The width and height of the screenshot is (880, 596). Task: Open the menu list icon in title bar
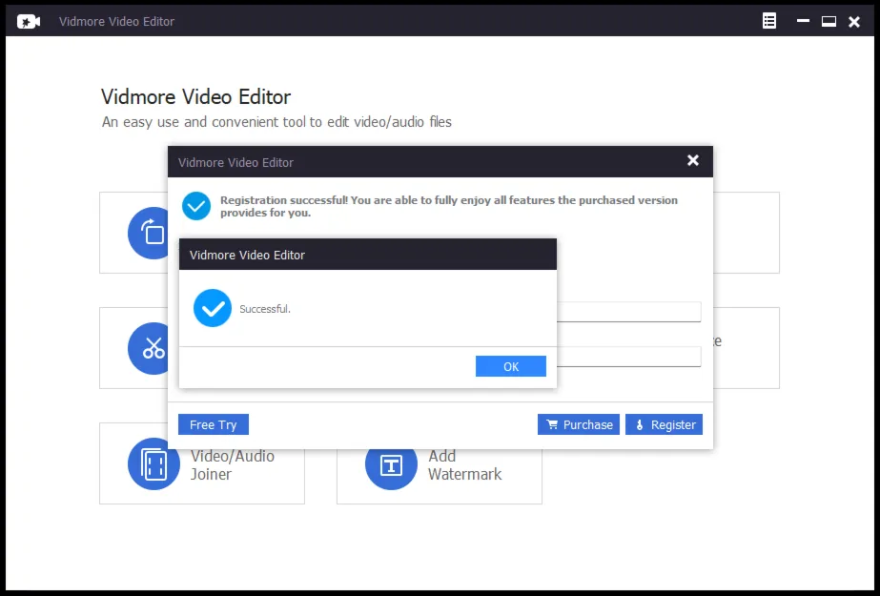pos(769,21)
